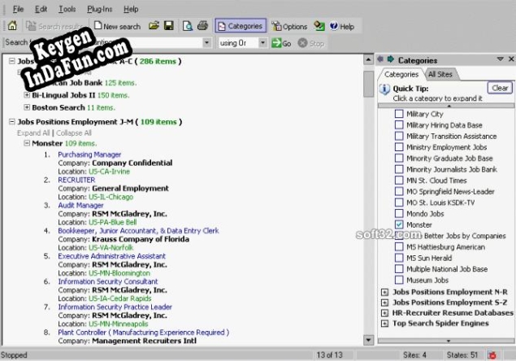Check Ministry Employment Jobs checkbox
Viewport: 516px width, 361px height.
coord(399,147)
